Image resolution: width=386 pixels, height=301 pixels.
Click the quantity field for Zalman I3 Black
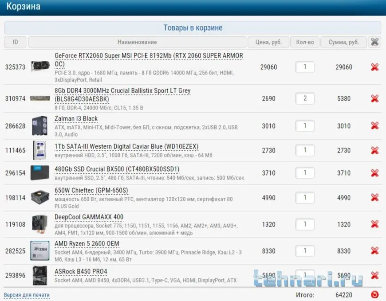(305, 126)
